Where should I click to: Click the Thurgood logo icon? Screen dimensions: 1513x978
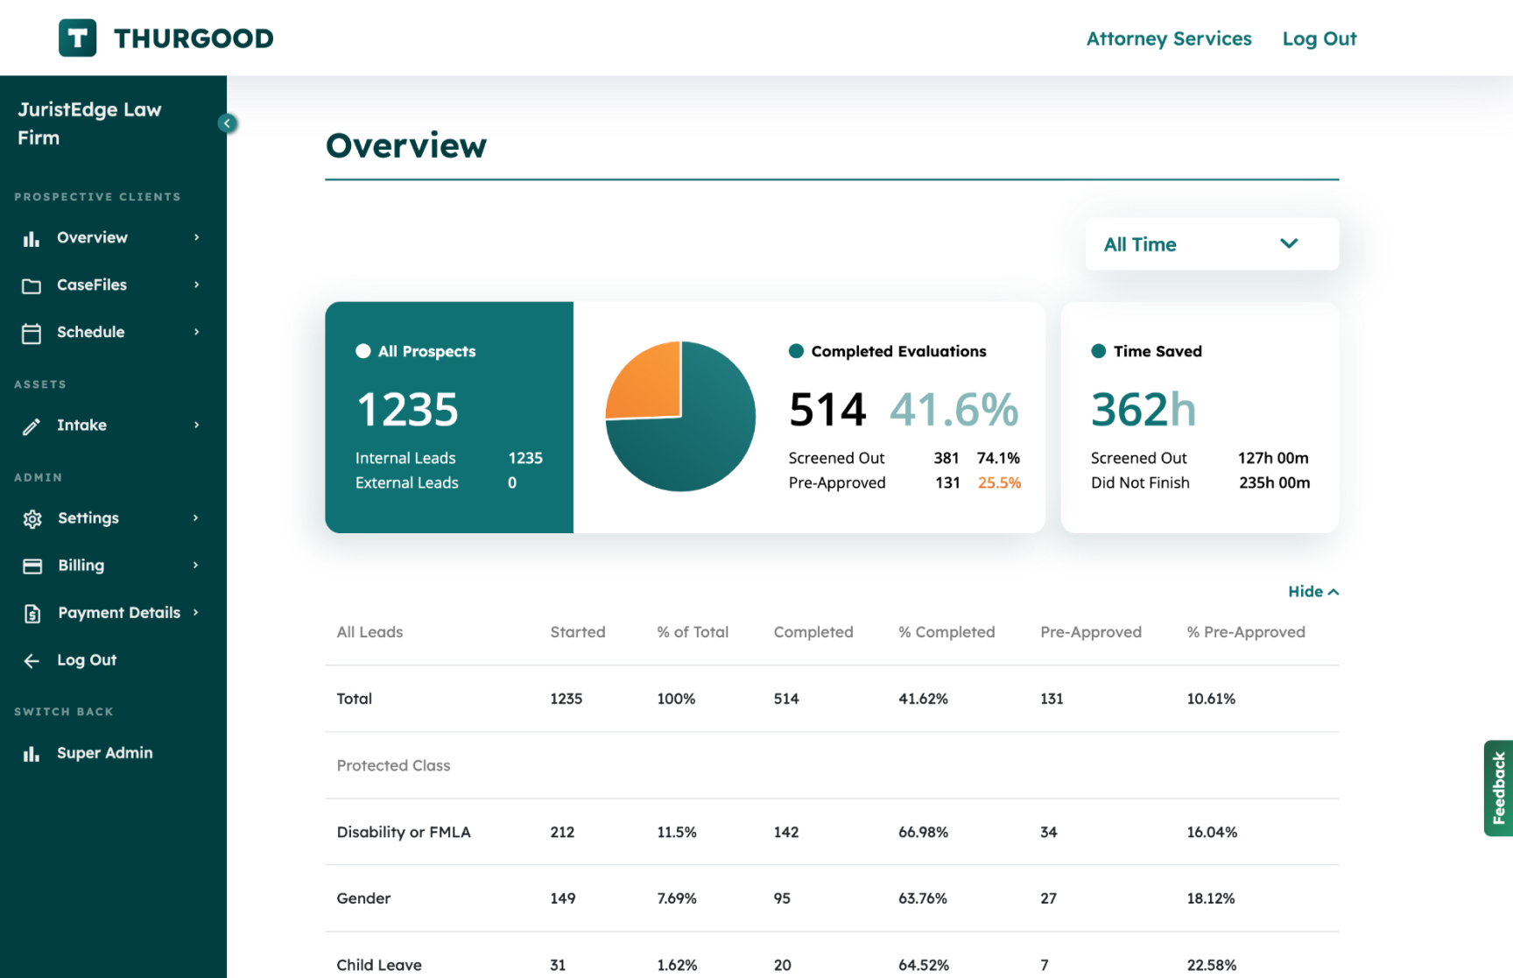coord(77,39)
